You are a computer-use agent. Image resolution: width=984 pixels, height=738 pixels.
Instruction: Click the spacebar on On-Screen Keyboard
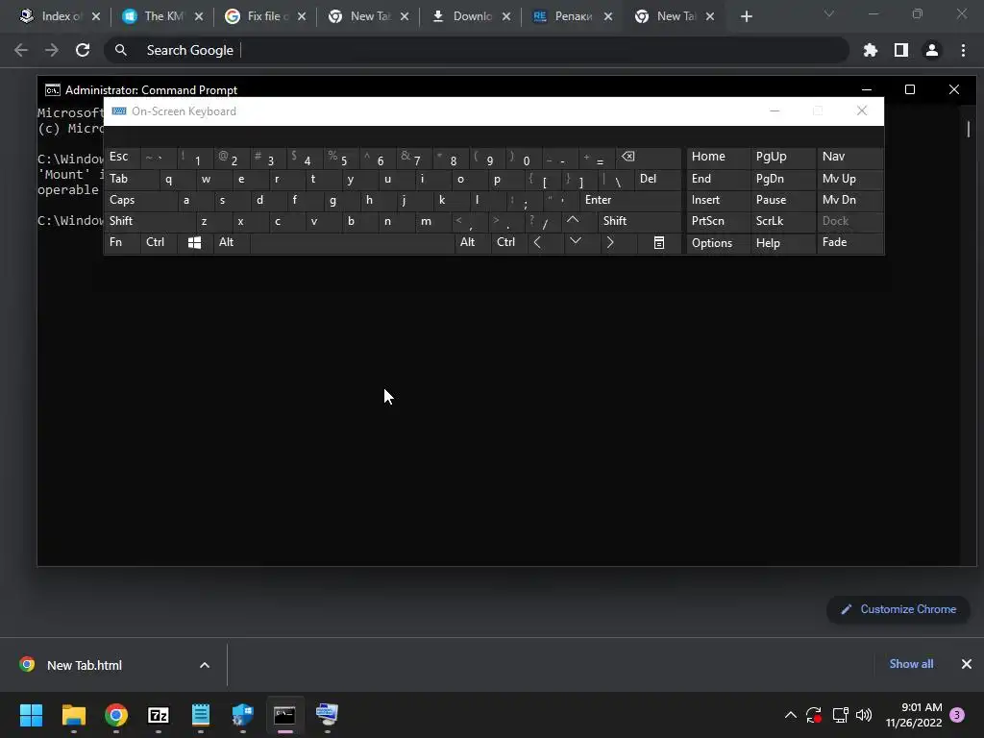[352, 243]
